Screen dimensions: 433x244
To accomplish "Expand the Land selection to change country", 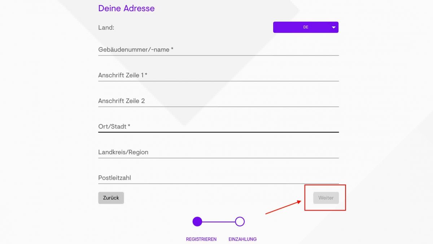I will (306, 27).
